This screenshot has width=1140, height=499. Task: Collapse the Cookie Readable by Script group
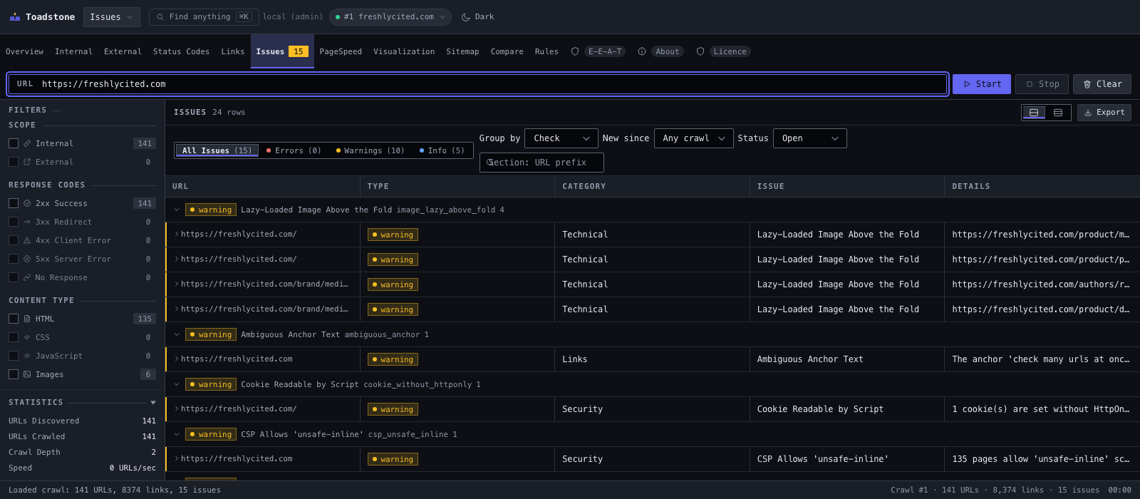177,384
